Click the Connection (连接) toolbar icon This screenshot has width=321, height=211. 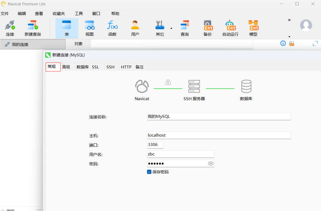tap(10, 28)
